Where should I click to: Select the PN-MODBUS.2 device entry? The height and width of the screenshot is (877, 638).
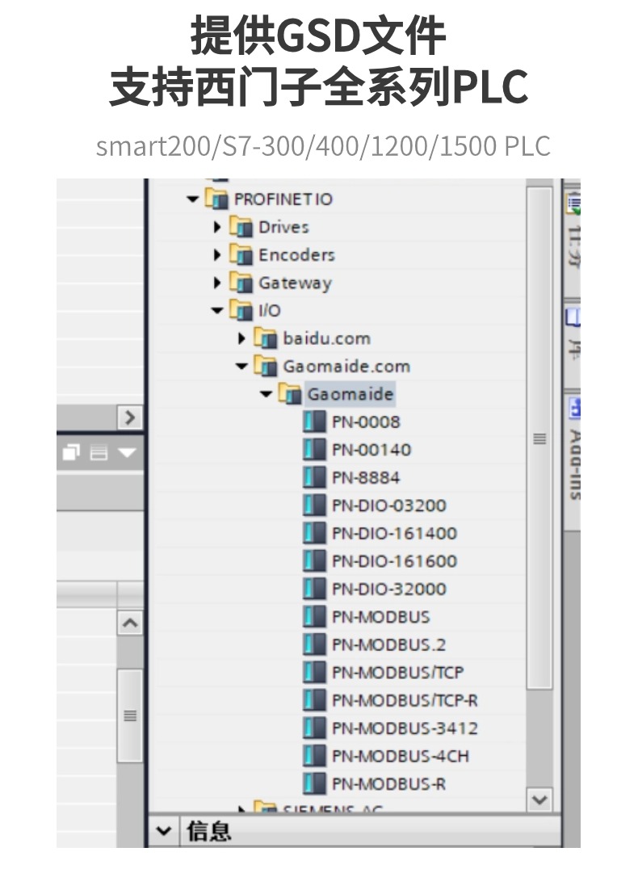click(x=389, y=645)
